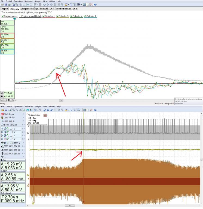Open Operations menu in upper window
This screenshot has width=203, height=209.
[18, 1]
